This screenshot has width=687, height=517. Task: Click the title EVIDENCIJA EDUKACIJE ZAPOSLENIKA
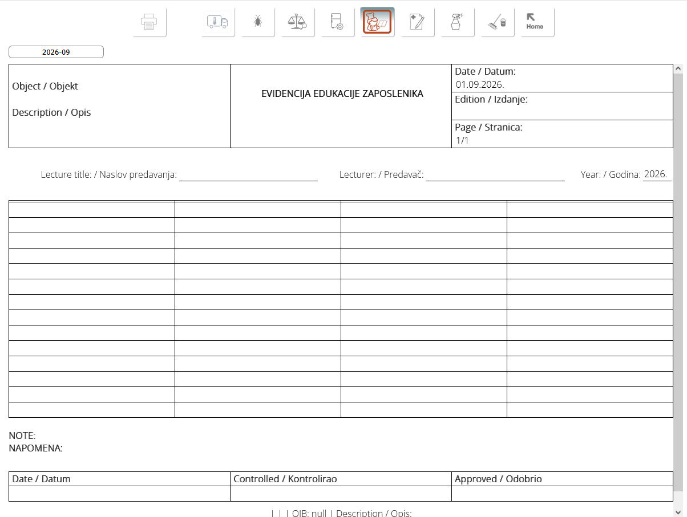tap(342, 93)
